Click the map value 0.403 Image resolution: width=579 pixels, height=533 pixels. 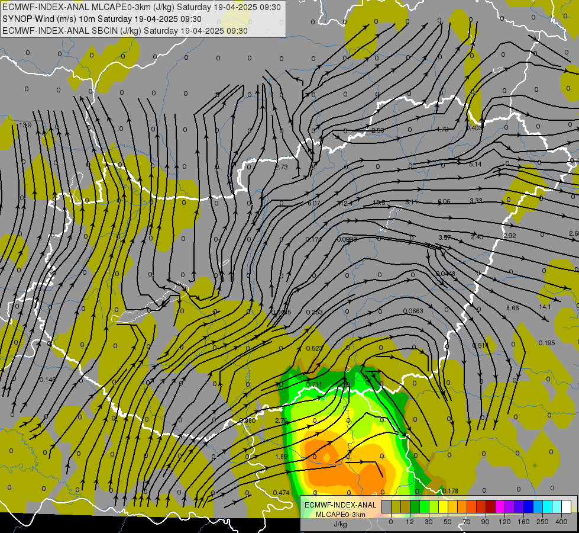(x=474, y=128)
